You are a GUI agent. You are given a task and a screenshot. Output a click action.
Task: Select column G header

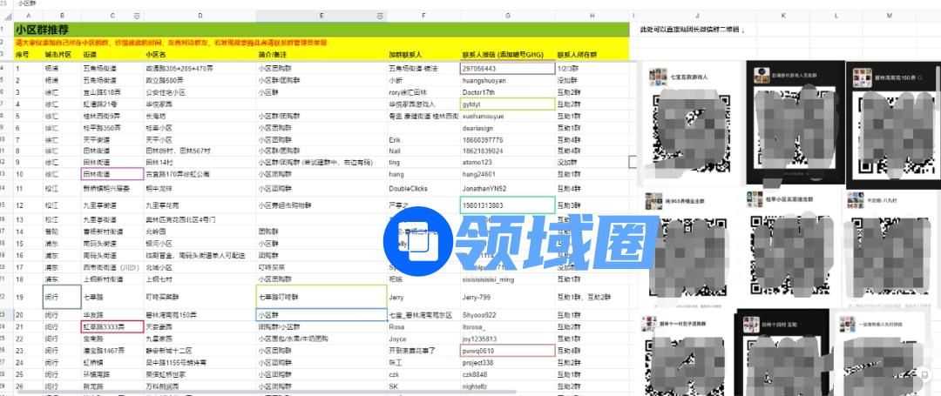[506, 16]
